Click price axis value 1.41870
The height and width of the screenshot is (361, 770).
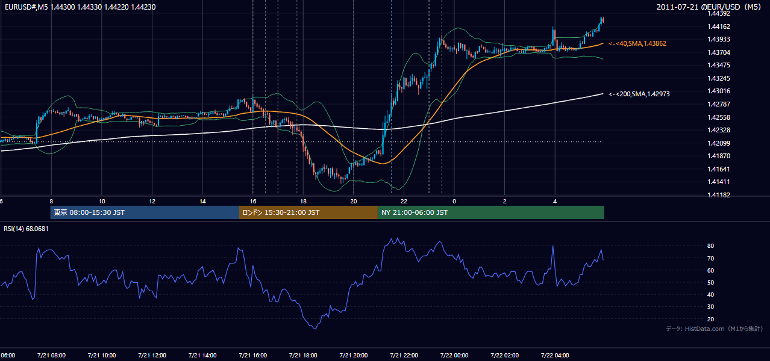click(x=719, y=156)
